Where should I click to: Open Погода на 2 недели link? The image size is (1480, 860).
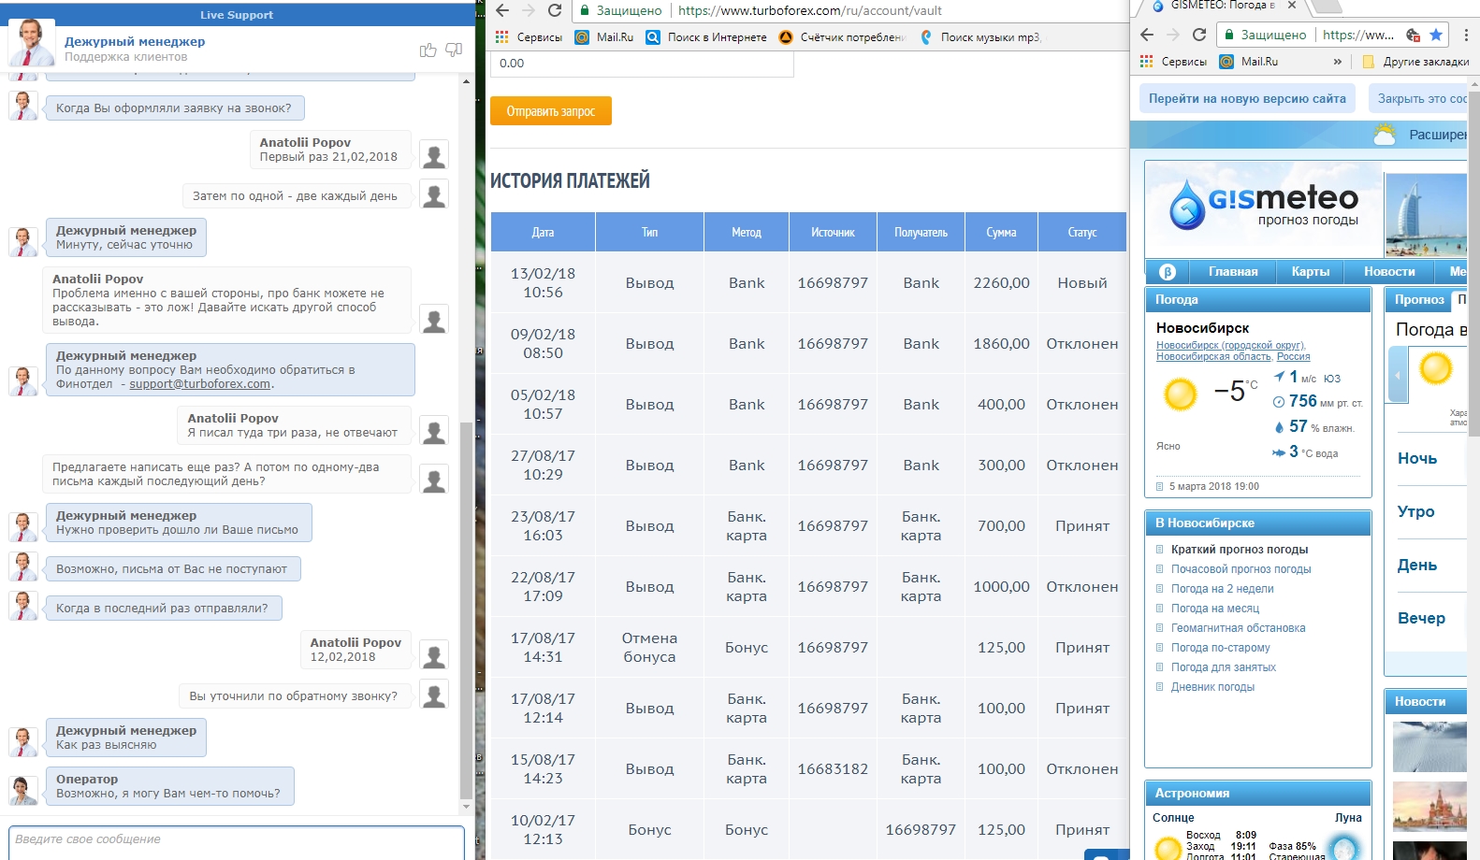pos(1222,589)
